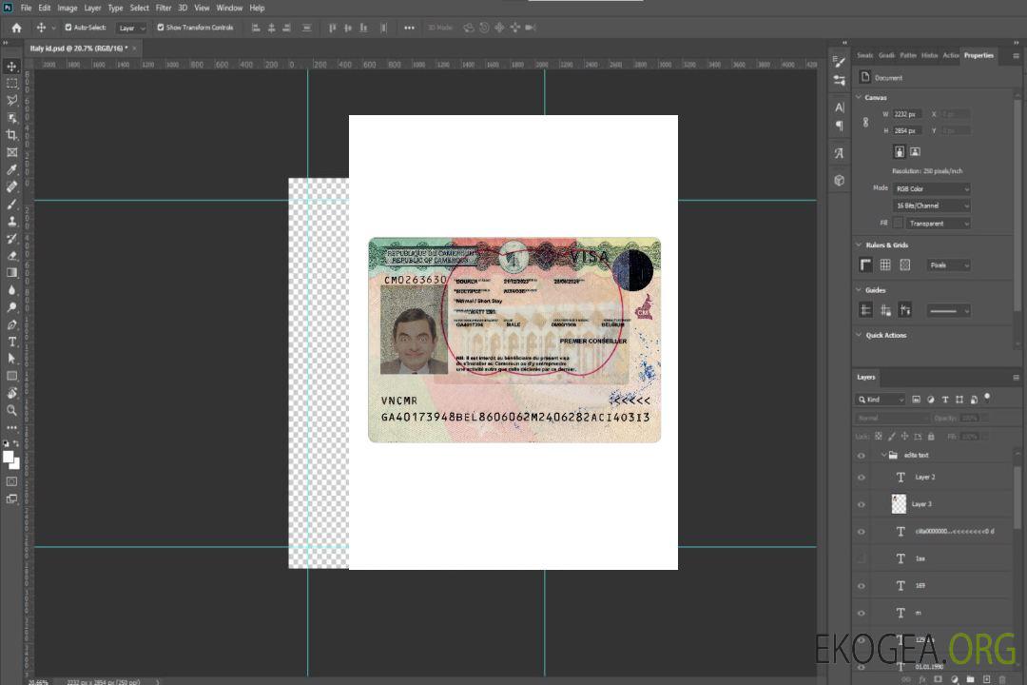Switch to the Properties tab
Screen dimensions: 1027x685
tap(979, 56)
